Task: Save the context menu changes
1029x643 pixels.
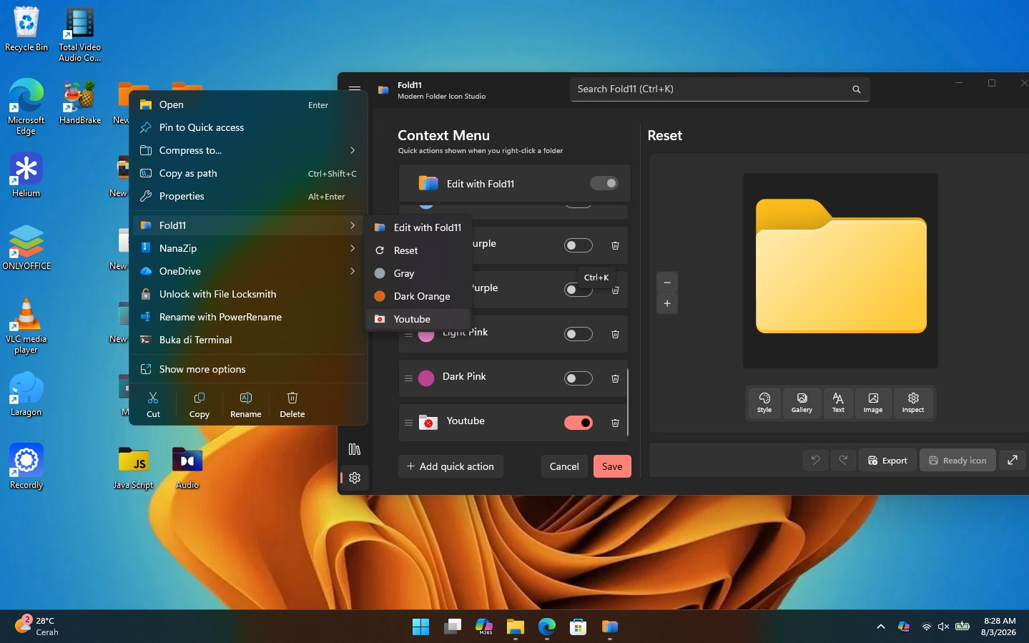Action: pos(612,466)
